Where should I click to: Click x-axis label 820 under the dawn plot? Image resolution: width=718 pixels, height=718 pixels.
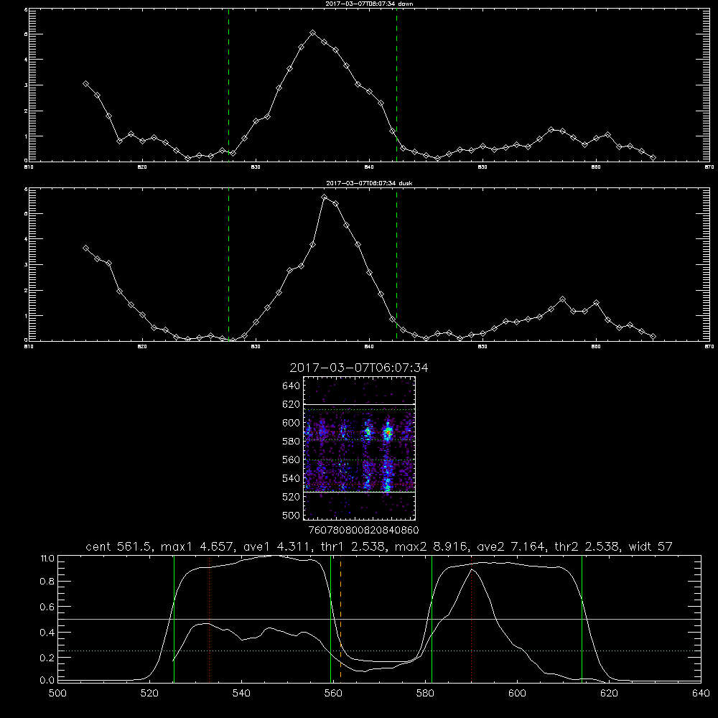[142, 167]
